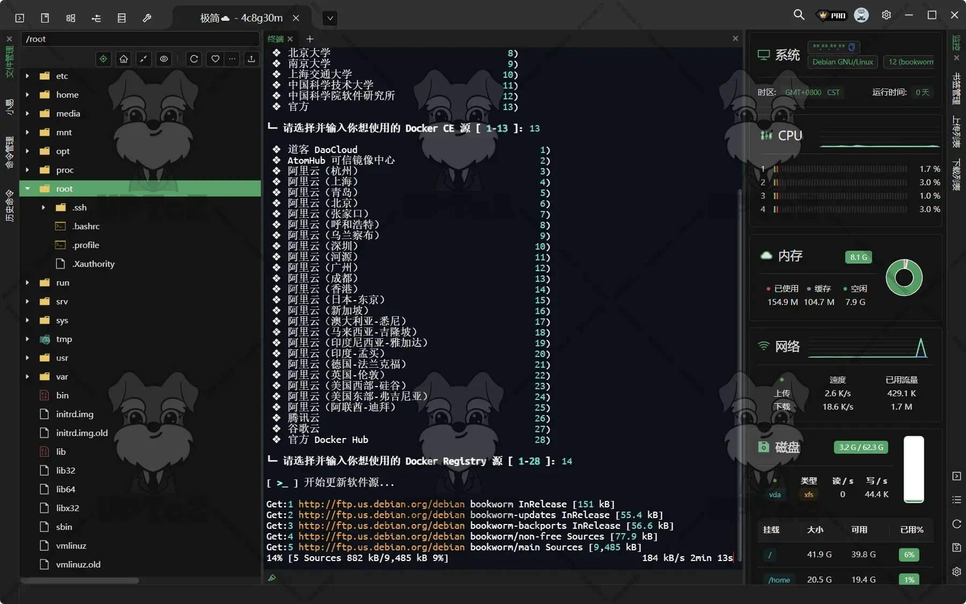Expand the usr folder
966x604 pixels.
pyautogui.click(x=27, y=358)
